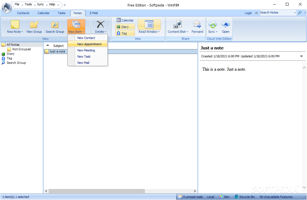Expand the New Note dropdown arrow

click(x=22, y=32)
